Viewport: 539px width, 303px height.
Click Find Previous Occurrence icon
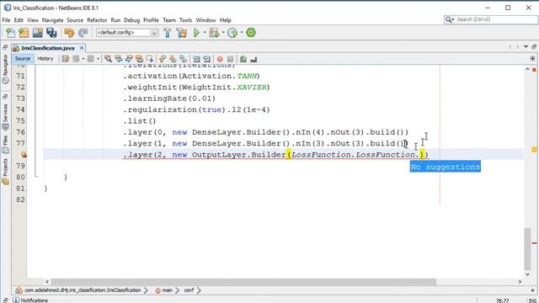tap(119, 59)
